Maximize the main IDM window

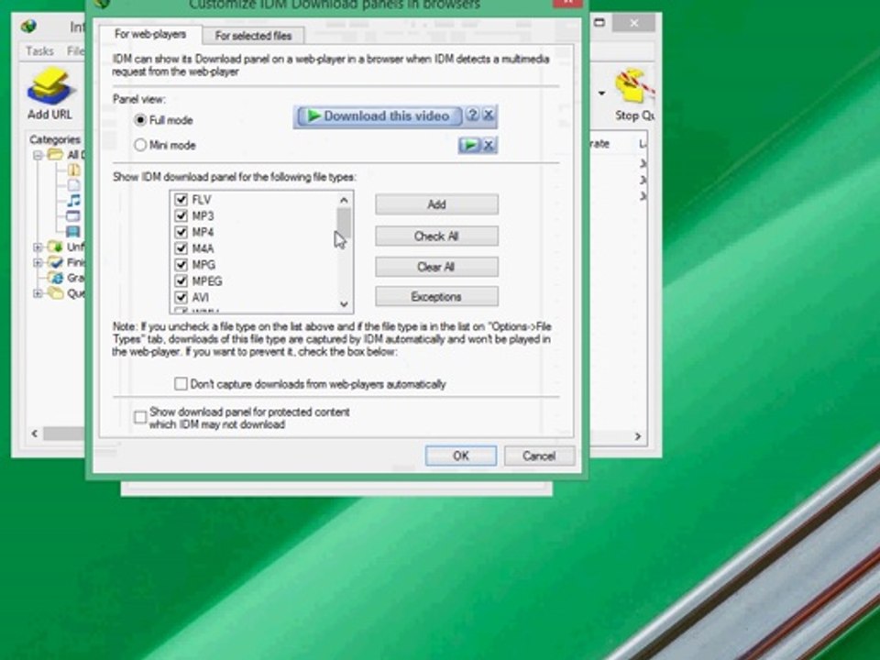(599, 23)
